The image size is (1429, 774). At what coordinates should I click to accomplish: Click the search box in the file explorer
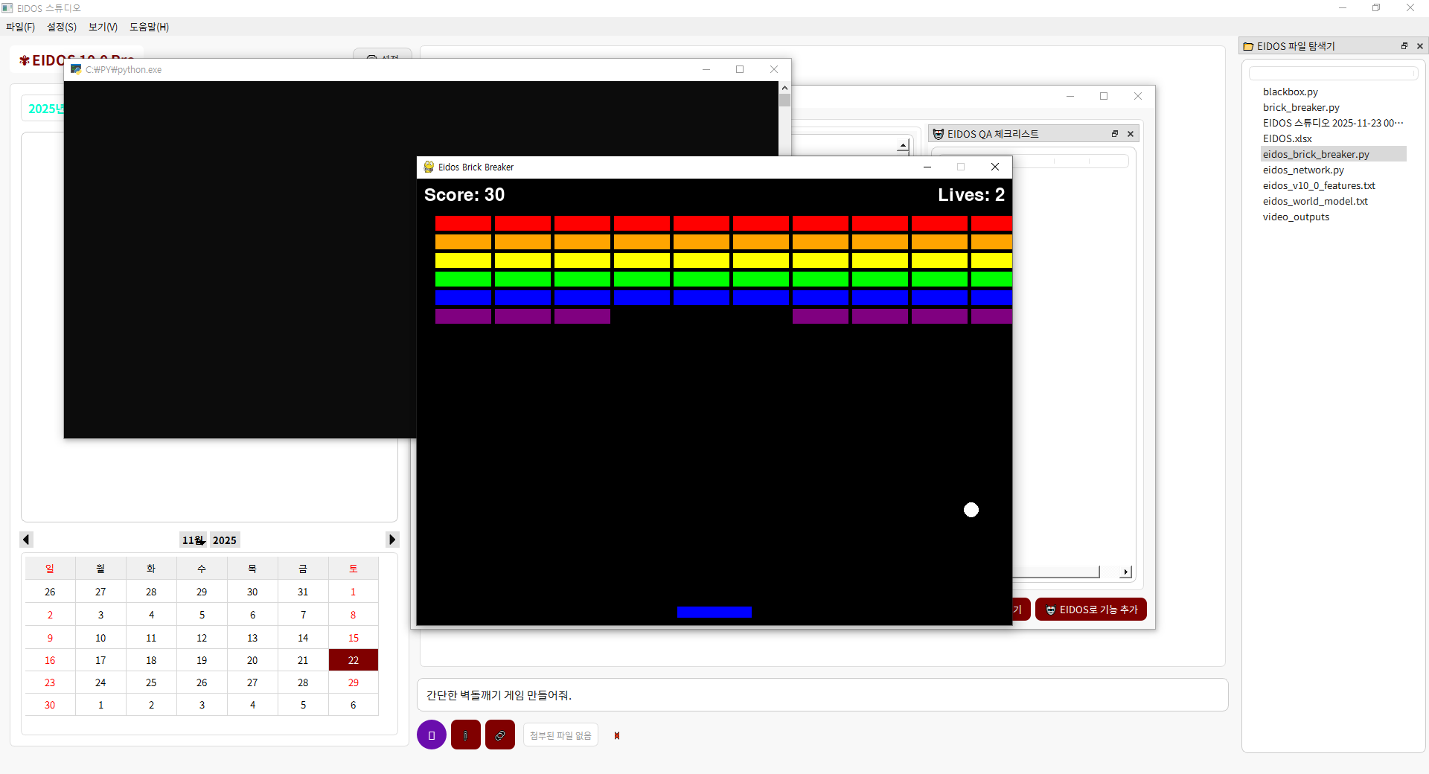(1333, 73)
